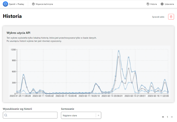This screenshot has width=177, height=122.
Task: Go to previous page with left double-chevron
Action: [163, 117]
